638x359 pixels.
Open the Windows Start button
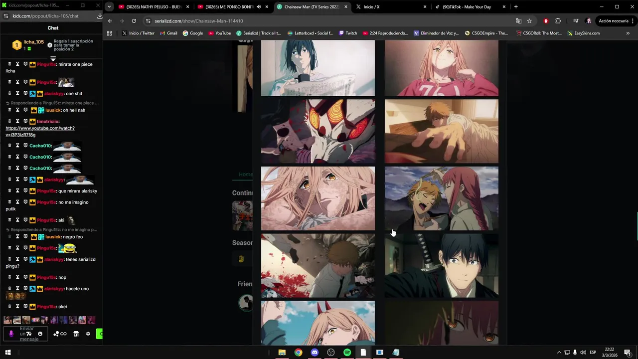click(7, 353)
